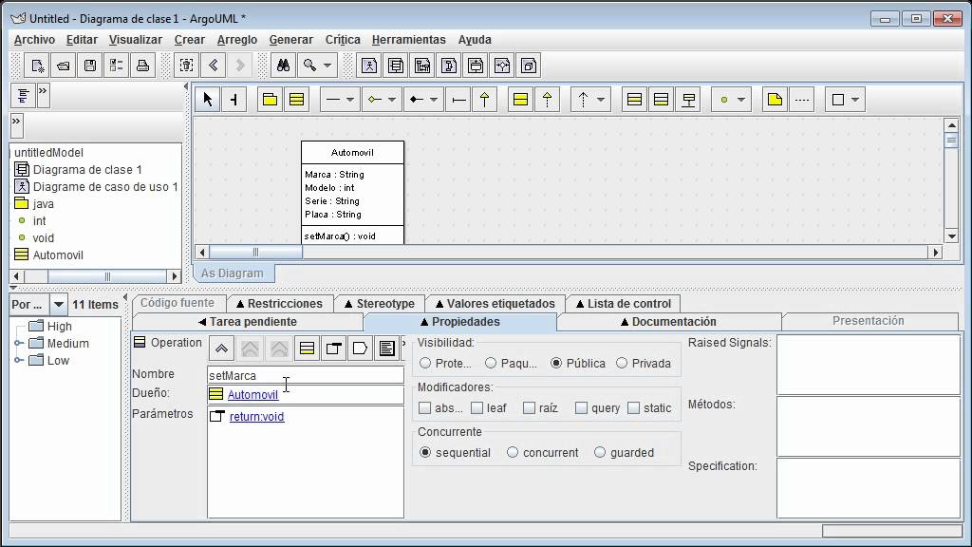
Task: Open the Generar menu
Action: coord(290,40)
